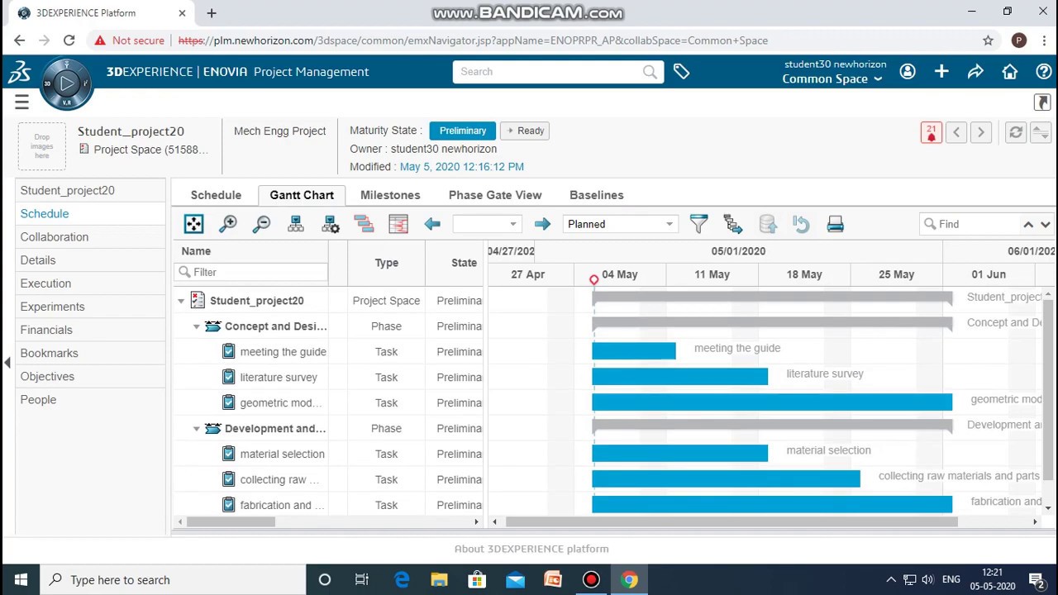
Task: Open the tag icon beside search
Action: click(x=681, y=72)
